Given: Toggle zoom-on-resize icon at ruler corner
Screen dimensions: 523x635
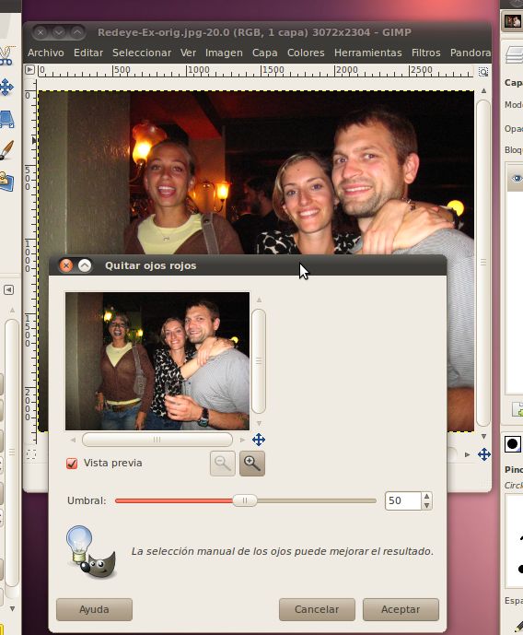Looking at the screenshot, I should pos(483,72).
